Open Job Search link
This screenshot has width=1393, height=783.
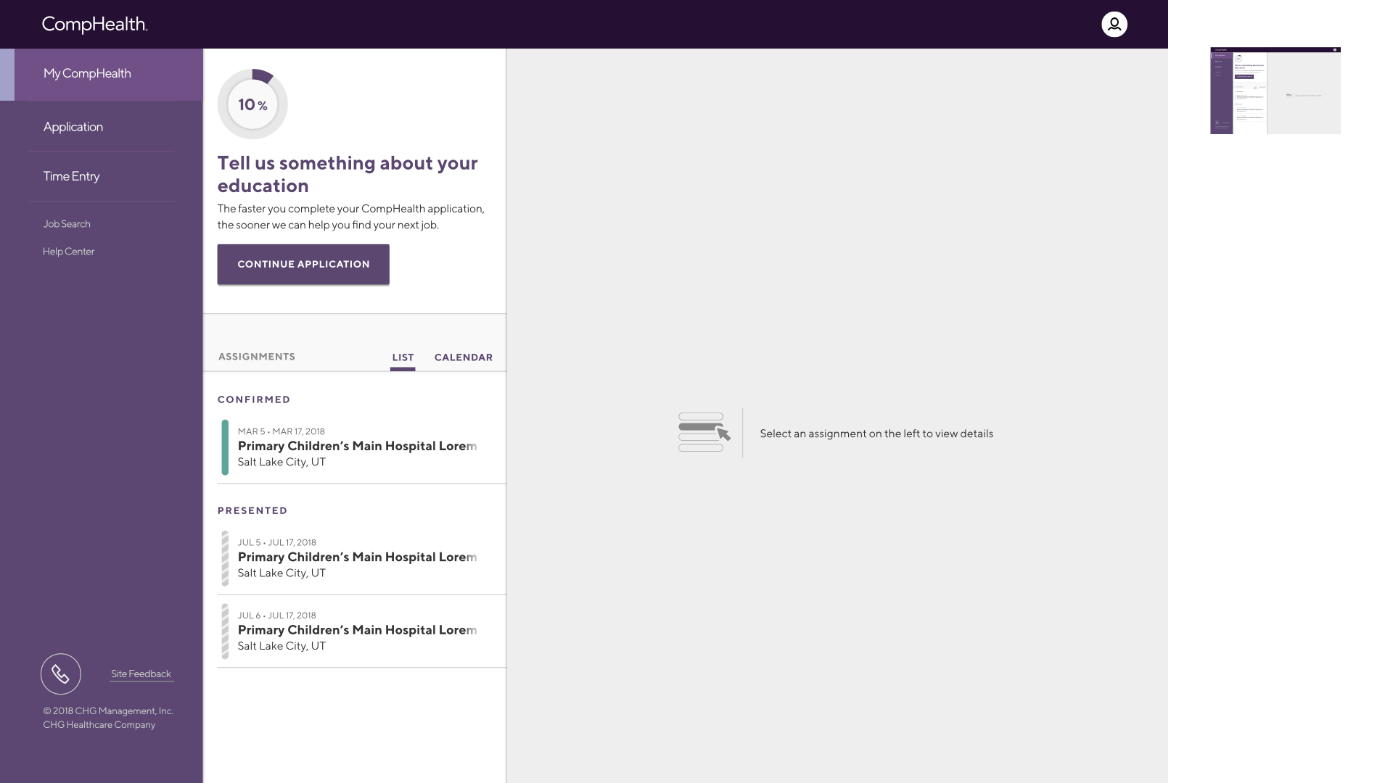click(x=67, y=224)
